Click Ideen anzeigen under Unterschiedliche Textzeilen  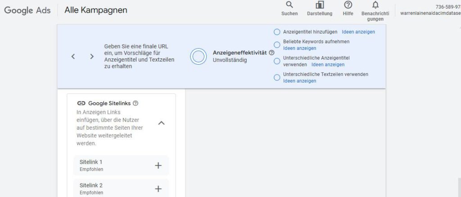coord(299,81)
